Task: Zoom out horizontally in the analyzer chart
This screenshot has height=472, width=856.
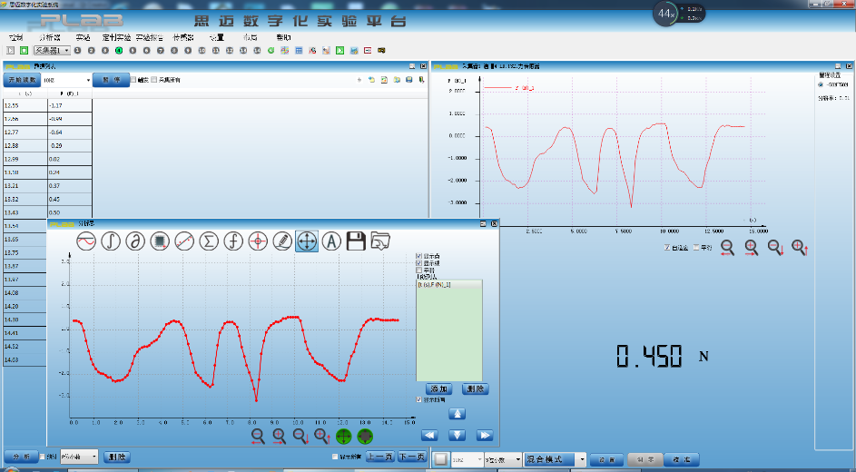Action: pyautogui.click(x=258, y=436)
